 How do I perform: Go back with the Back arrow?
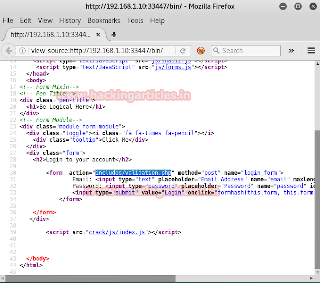click(x=9, y=51)
